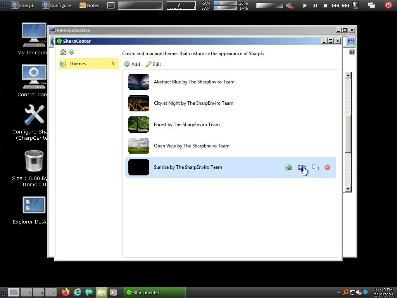397x298 pixels.
Task: Click Personalization window scroll down arrow
Action: coord(348,189)
